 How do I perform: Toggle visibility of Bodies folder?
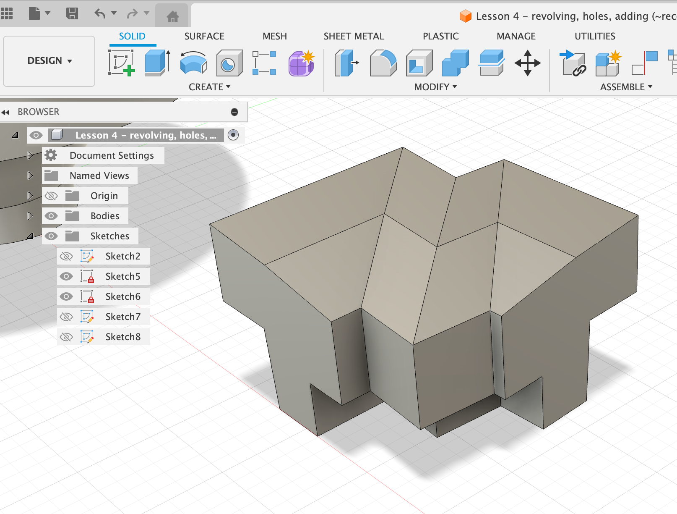(51, 216)
